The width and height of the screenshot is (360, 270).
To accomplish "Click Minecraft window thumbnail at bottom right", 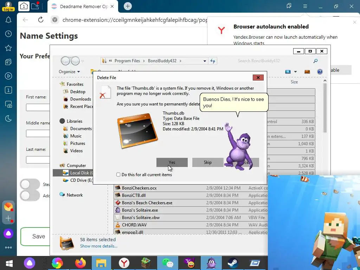I will coord(314,223).
